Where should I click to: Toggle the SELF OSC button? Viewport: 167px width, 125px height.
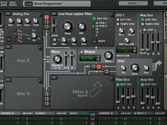click(x=94, y=19)
